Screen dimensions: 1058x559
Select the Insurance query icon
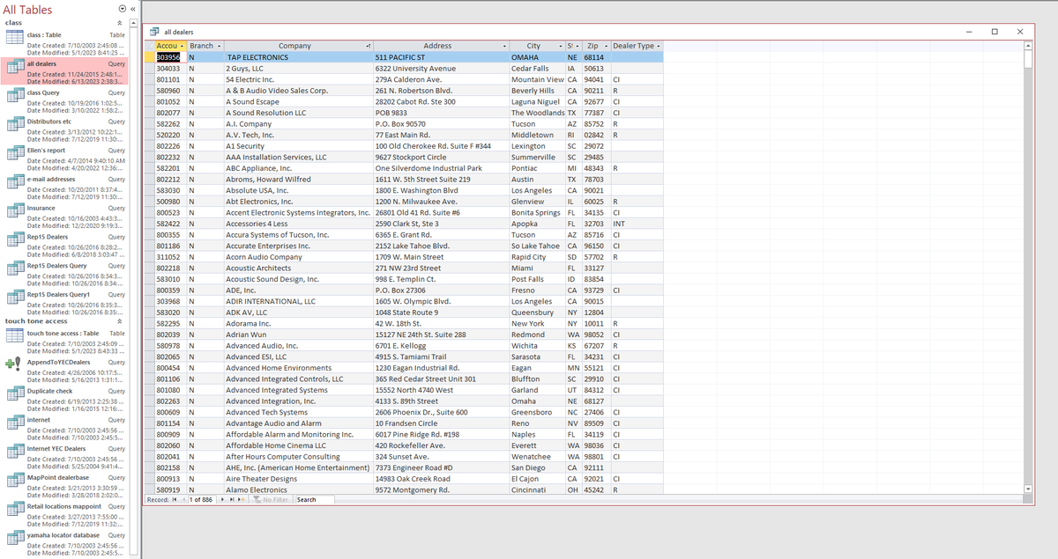pos(14,212)
